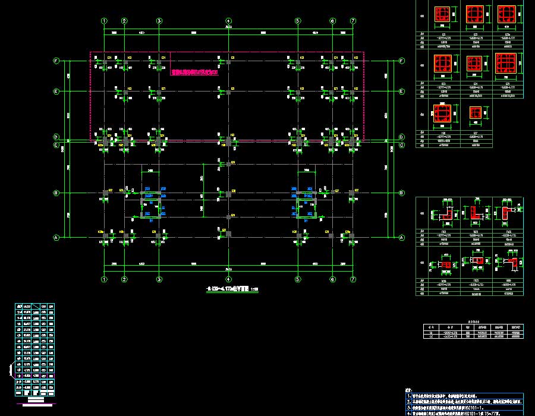Viewport: 535px width, 416px height.
Task: Select note line 4 mentioning 75~77
Action: (x=464, y=413)
